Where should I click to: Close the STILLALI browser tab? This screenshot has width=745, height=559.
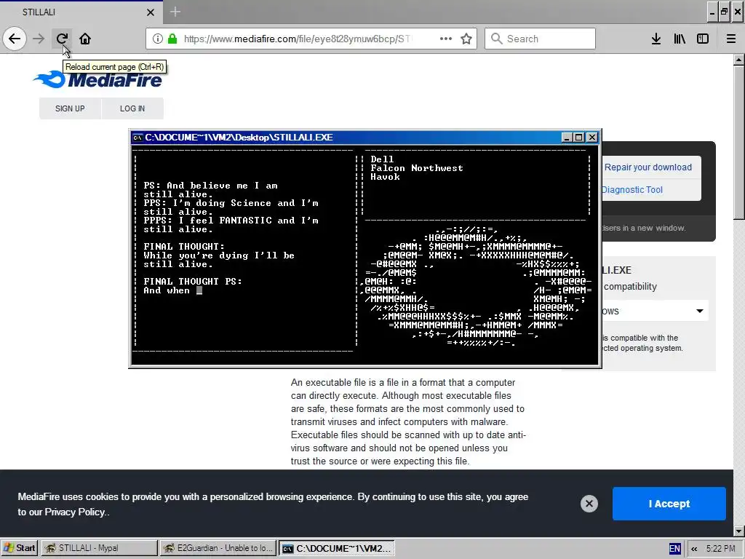coord(151,12)
